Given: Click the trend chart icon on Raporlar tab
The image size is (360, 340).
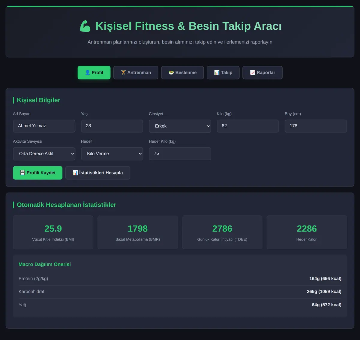Looking at the screenshot, I should 253,73.
